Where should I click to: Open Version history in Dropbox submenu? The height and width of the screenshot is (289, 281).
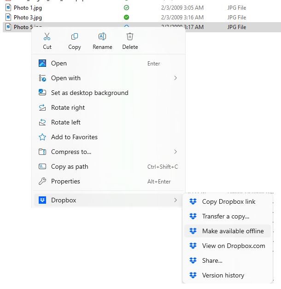click(x=223, y=275)
